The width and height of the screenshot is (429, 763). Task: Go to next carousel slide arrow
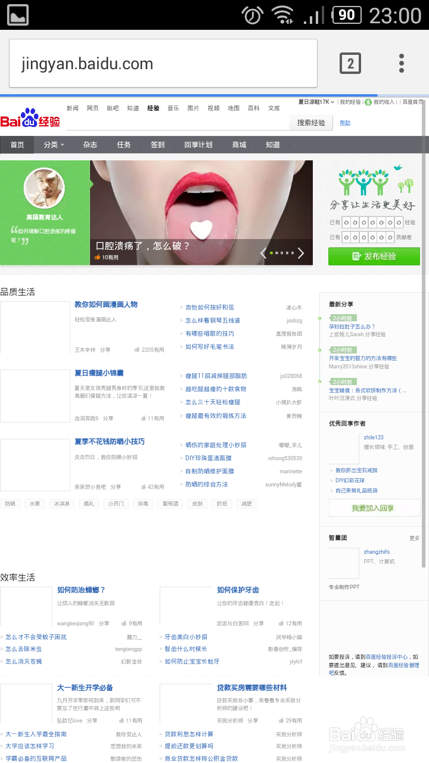pos(301,253)
